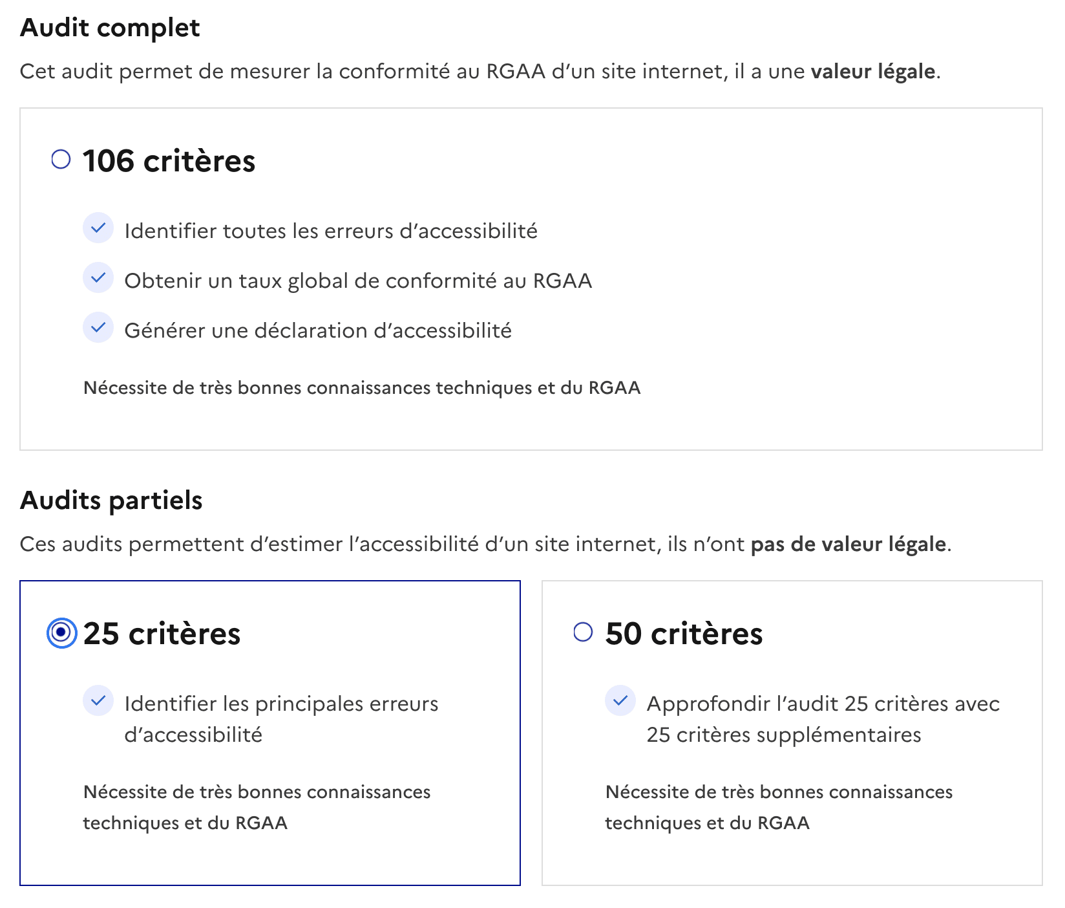Image resolution: width=1065 pixels, height=908 pixels.
Task: Click the 106 critères card's Nécessite note
Action: click(x=362, y=387)
